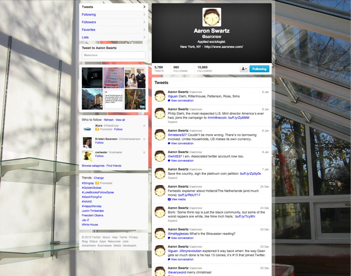Click the 10,665 Followers count
Screen dimensions: 351x276
coord(204,69)
